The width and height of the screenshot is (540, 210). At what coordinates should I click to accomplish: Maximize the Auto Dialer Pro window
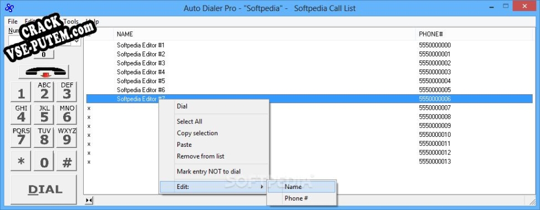pyautogui.click(x=506, y=6)
